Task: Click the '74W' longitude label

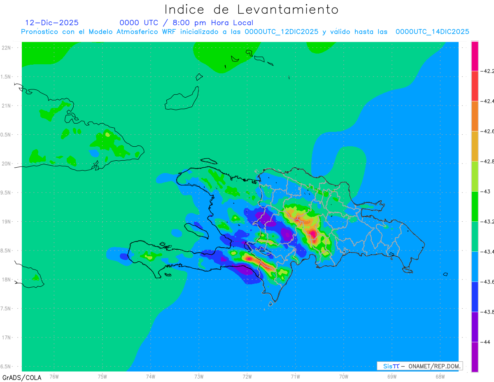Action: pyautogui.click(x=151, y=376)
